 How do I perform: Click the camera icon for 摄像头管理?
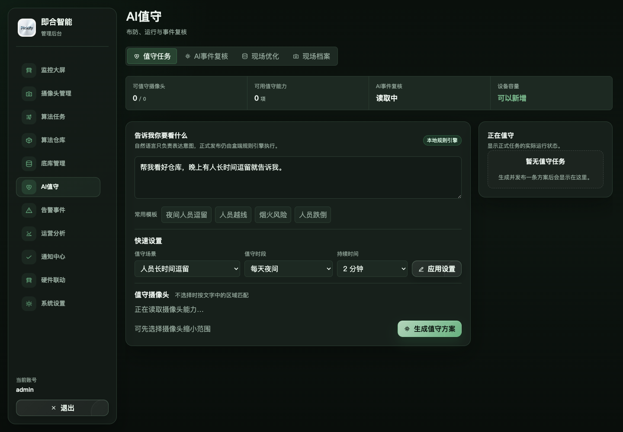[x=29, y=93]
